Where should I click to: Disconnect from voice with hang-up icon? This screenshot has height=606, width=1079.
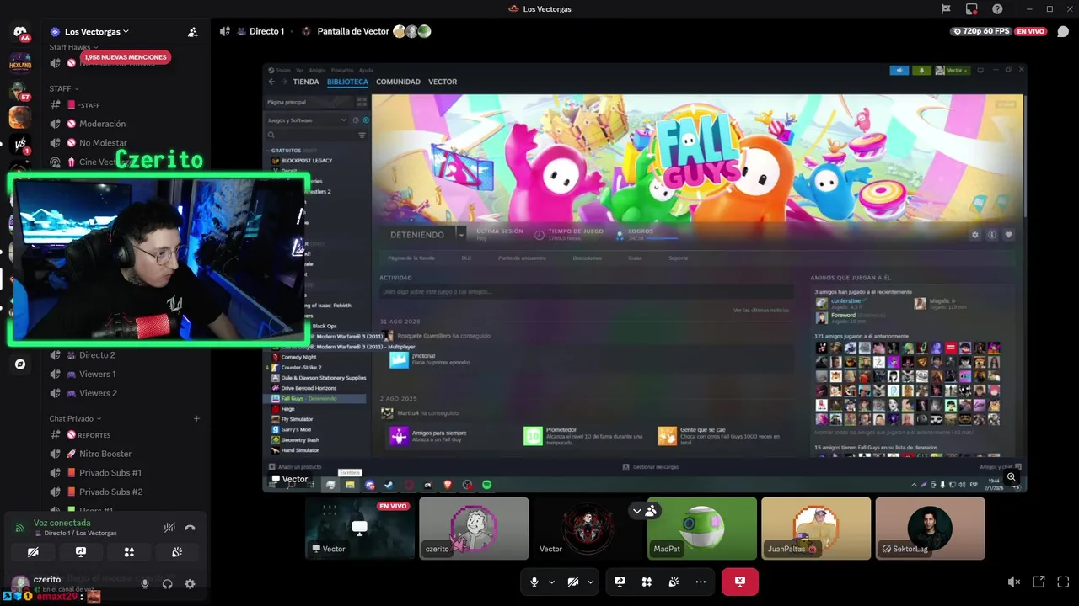coord(190,528)
